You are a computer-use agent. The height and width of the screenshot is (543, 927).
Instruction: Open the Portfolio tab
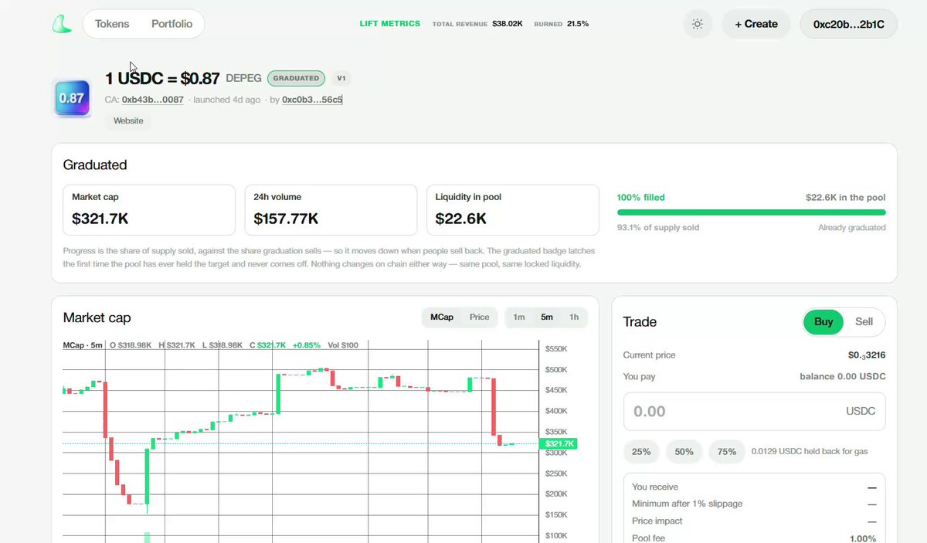(x=171, y=24)
